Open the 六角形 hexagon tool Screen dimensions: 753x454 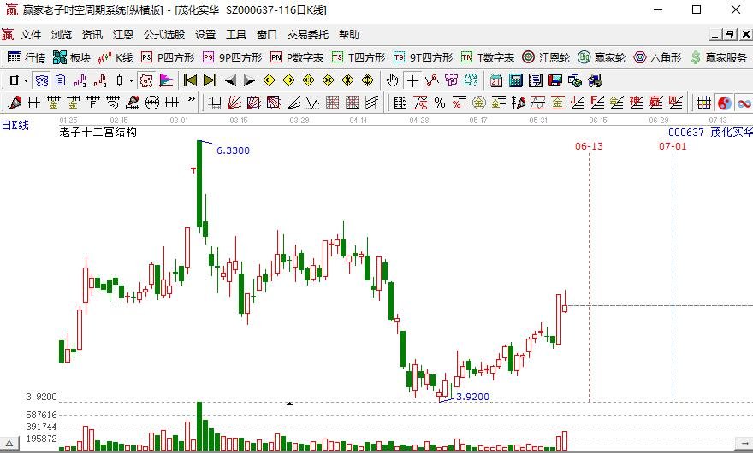click(x=657, y=57)
